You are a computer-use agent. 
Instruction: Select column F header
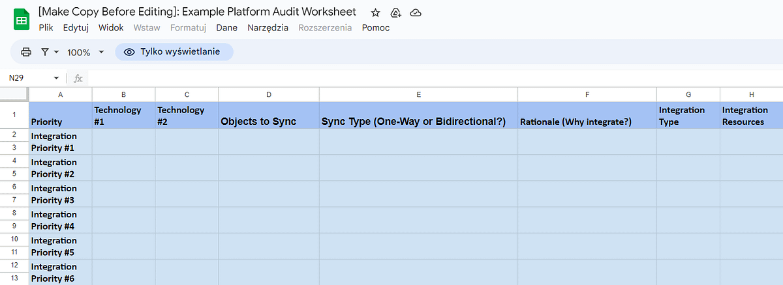[587, 95]
